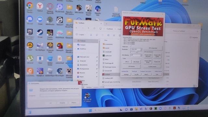Select FreeImage.dll in the file list
Viewport: 208px width, 117px height.
tap(108, 63)
